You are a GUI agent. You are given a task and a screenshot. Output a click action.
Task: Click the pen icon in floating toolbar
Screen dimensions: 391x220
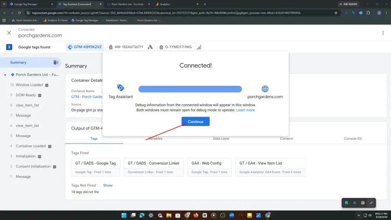tap(371, 203)
